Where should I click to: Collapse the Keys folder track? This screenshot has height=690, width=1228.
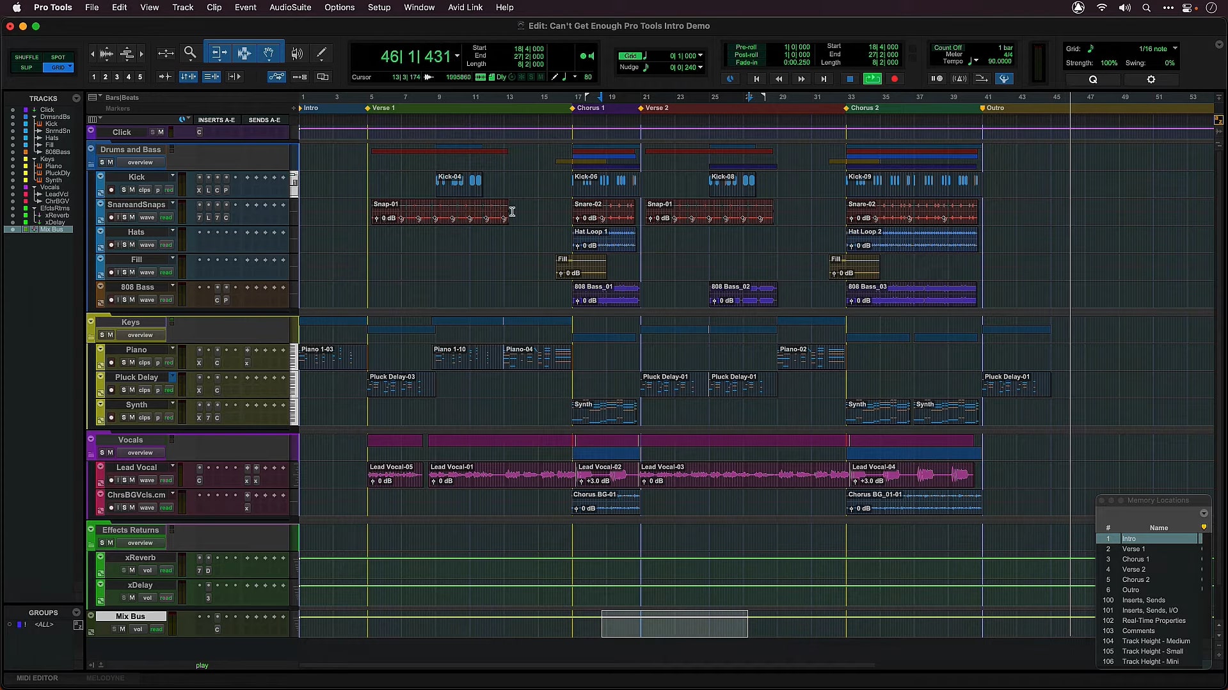pyautogui.click(x=91, y=322)
